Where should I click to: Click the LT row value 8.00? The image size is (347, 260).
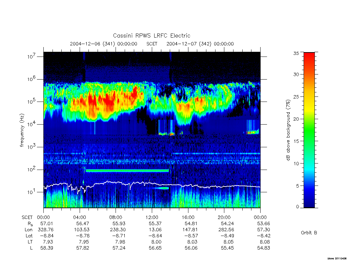pos(157,242)
